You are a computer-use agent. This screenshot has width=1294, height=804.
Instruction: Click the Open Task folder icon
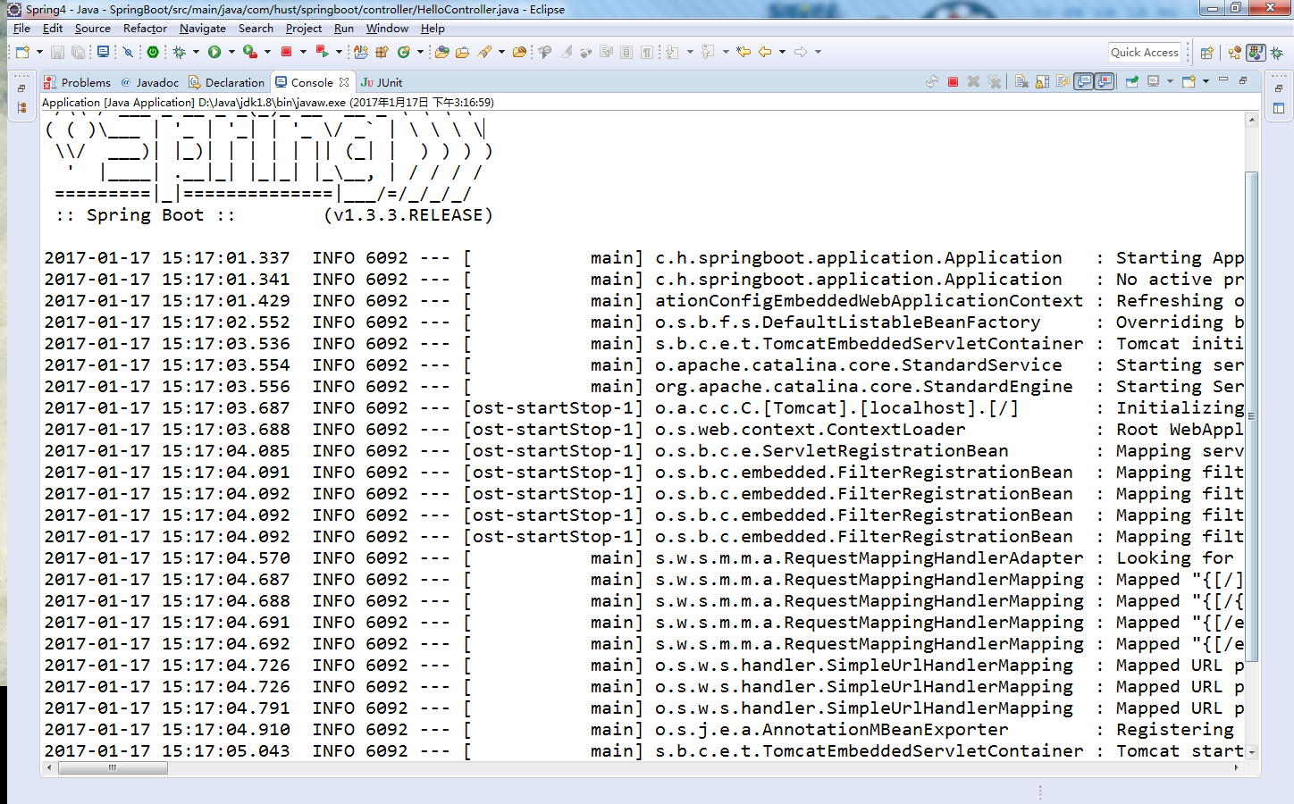462,52
